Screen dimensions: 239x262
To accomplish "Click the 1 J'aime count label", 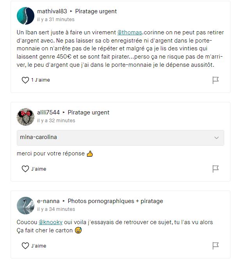I will (41, 80).
